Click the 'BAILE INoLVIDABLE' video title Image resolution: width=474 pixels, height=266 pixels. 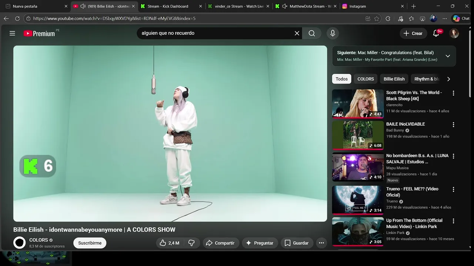click(x=405, y=124)
